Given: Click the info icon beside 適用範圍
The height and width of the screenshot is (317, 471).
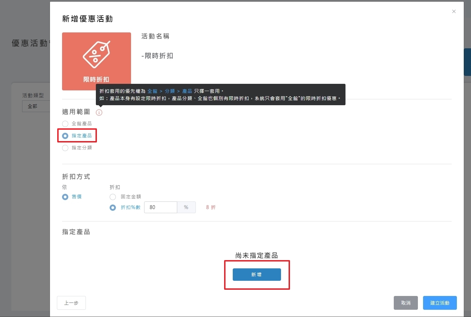Looking at the screenshot, I should [x=99, y=112].
